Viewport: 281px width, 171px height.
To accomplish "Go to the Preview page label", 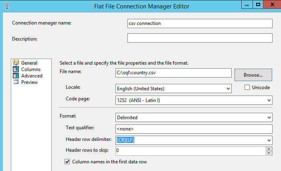I will coord(30,82).
